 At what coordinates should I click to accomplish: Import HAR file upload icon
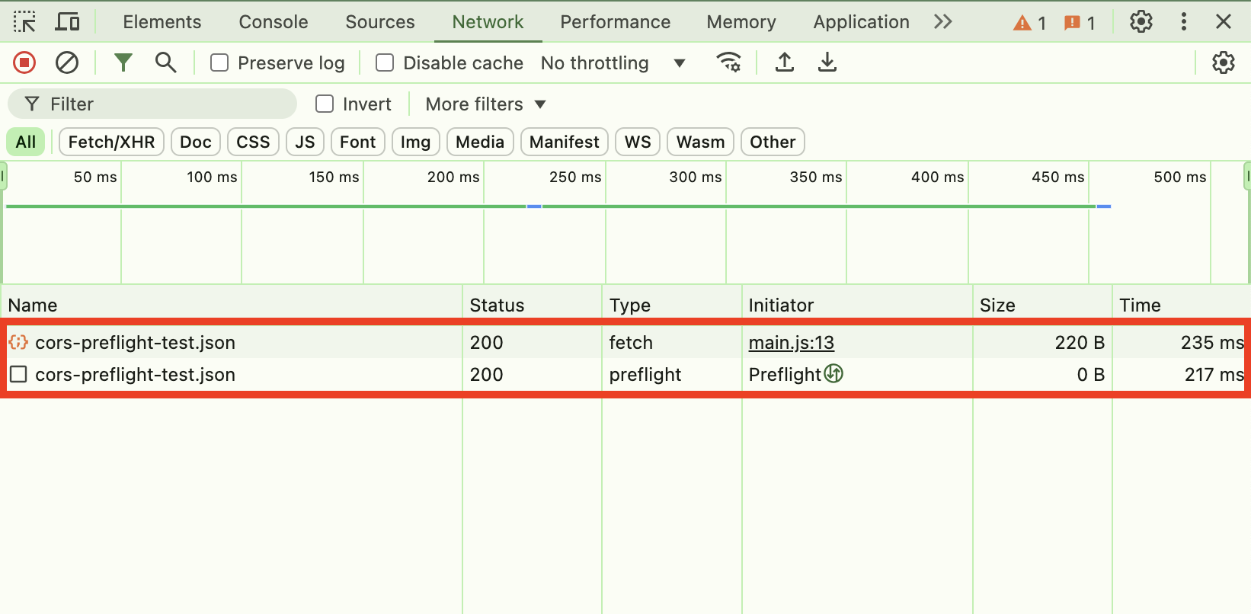[784, 62]
